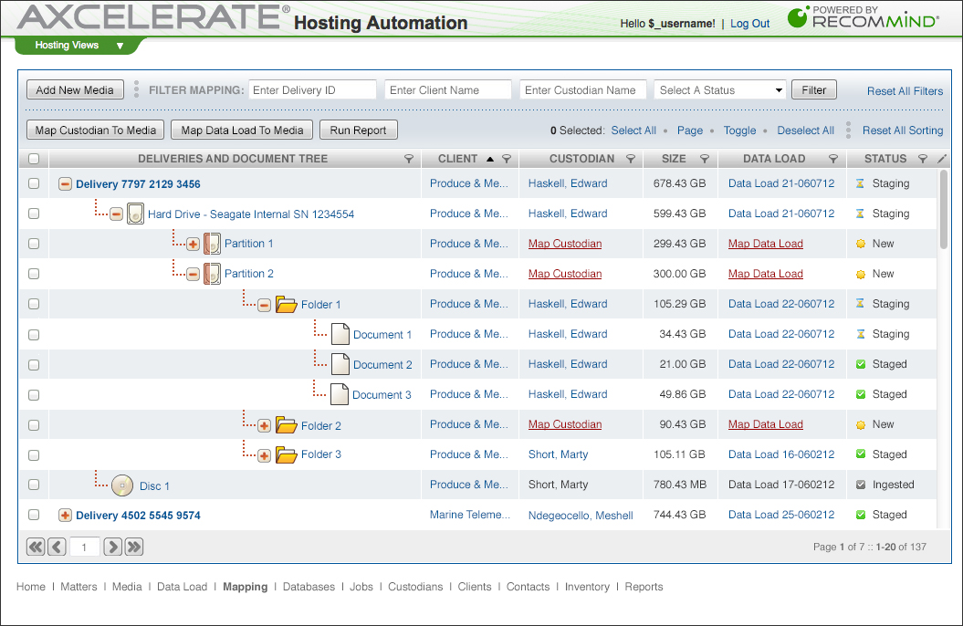The height and width of the screenshot is (626, 963).
Task: Click the Add New Media button
Action: click(x=75, y=89)
